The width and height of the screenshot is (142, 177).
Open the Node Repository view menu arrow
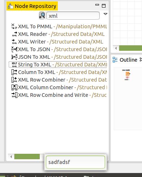pos(106,14)
